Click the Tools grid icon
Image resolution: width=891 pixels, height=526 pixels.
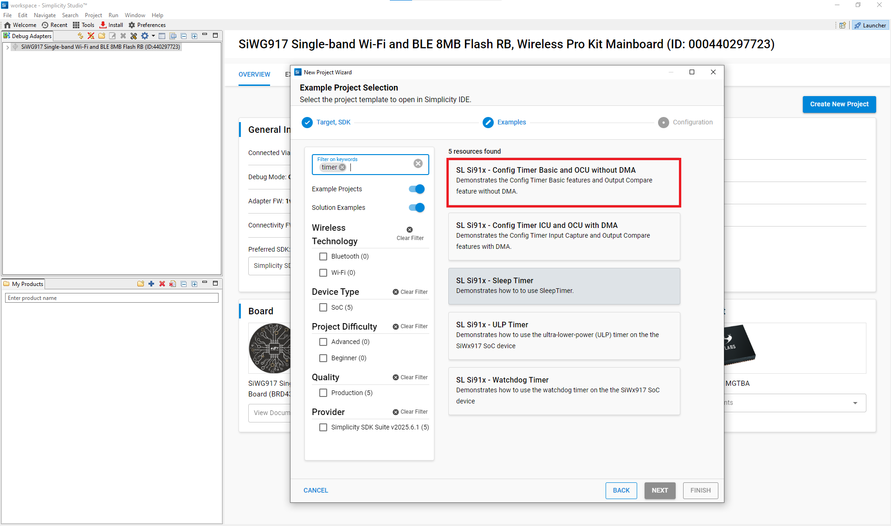coord(76,25)
